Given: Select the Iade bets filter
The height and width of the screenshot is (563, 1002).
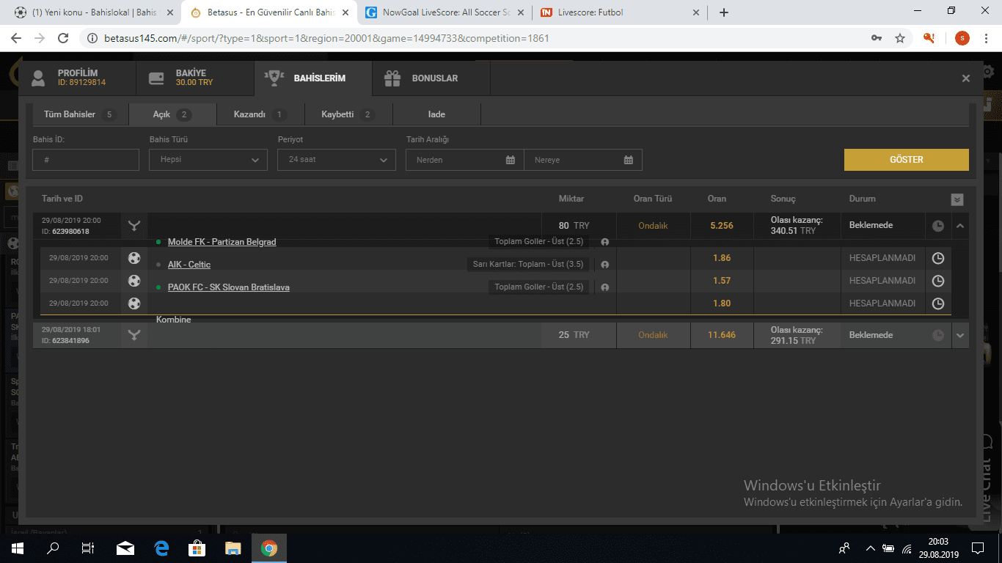Looking at the screenshot, I should pyautogui.click(x=437, y=114).
